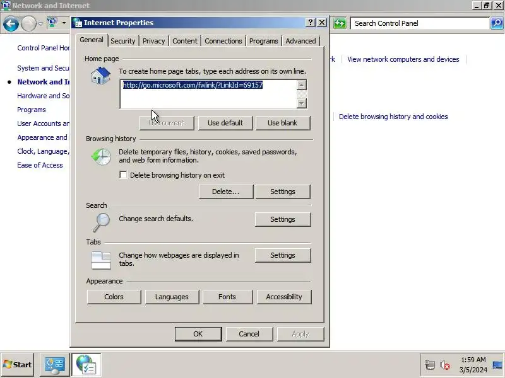Click the Tabs section icon
505x378 pixels.
tap(101, 260)
